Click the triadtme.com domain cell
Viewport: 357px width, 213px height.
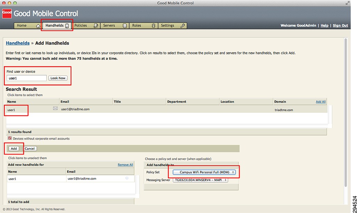click(284, 110)
